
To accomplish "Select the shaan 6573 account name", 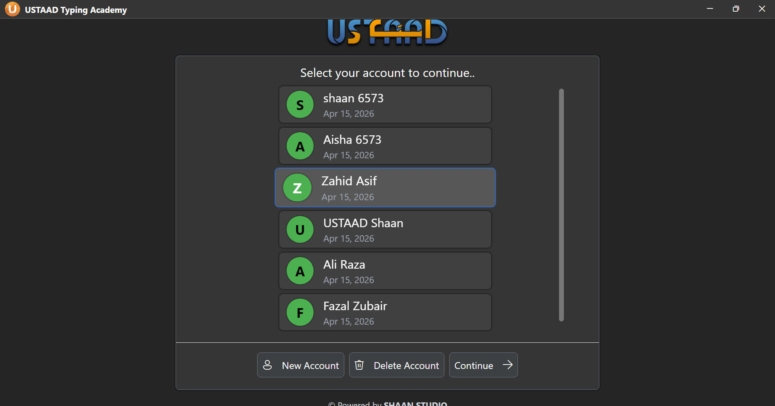I will pyautogui.click(x=353, y=98).
